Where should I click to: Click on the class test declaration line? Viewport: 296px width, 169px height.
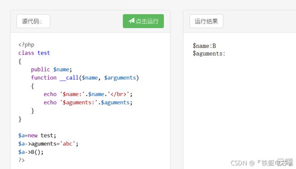34,53
